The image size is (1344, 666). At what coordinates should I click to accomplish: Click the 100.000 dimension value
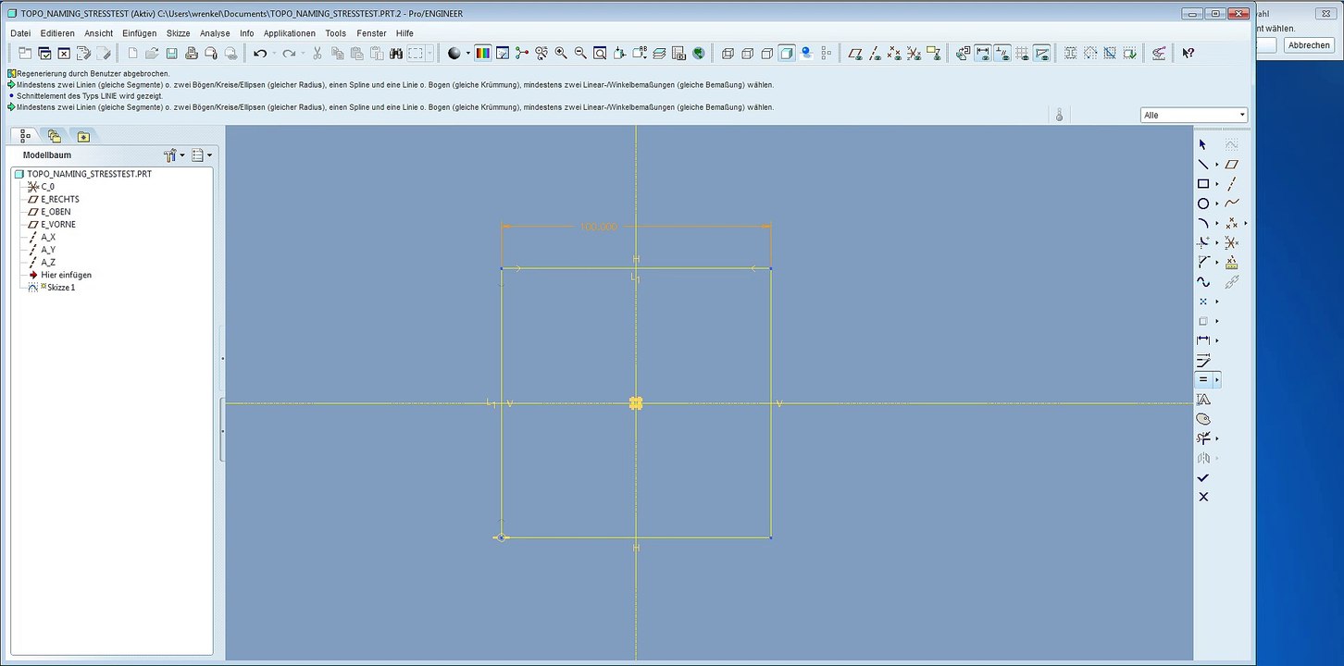point(598,227)
